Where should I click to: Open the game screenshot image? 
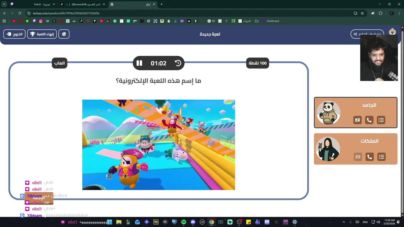coord(158,145)
